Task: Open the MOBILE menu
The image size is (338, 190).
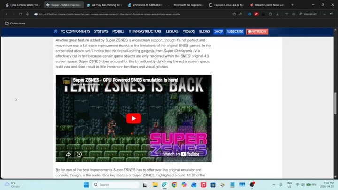Action: [118, 32]
